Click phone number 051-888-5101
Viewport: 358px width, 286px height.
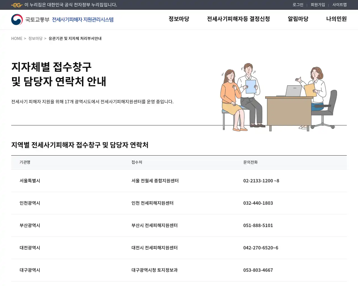pyautogui.click(x=258, y=225)
